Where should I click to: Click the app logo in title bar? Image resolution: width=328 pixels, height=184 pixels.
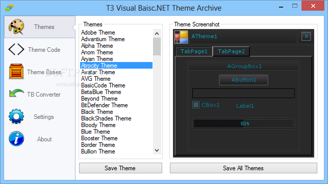9,8
